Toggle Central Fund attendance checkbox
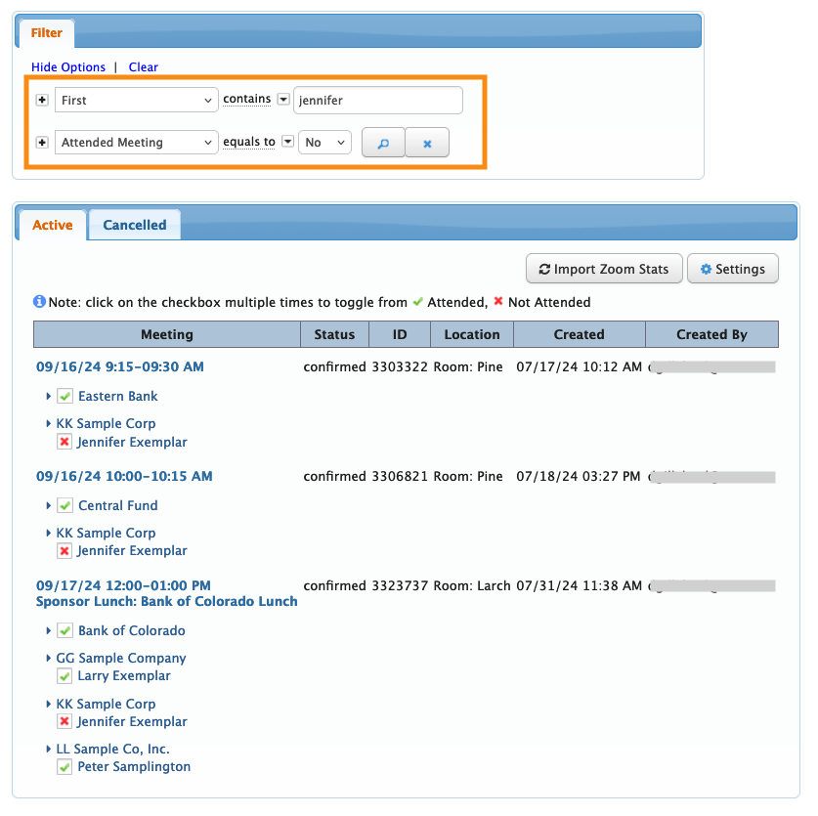Viewport: 818px width, 816px height. click(x=65, y=505)
